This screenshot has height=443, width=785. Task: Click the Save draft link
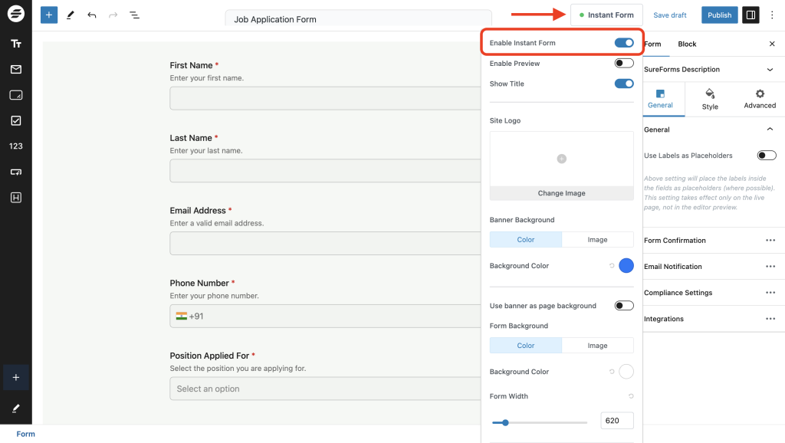pyautogui.click(x=670, y=15)
